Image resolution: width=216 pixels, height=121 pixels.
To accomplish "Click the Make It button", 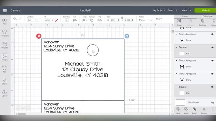I will click(x=205, y=10).
